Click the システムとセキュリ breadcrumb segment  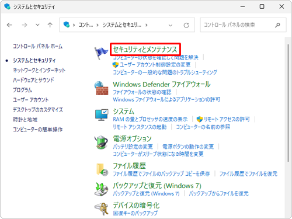[122, 25]
